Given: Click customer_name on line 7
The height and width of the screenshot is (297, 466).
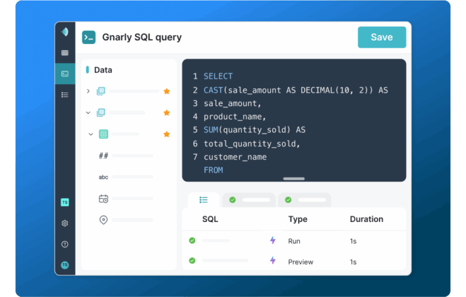Looking at the screenshot, I should click(235, 157).
